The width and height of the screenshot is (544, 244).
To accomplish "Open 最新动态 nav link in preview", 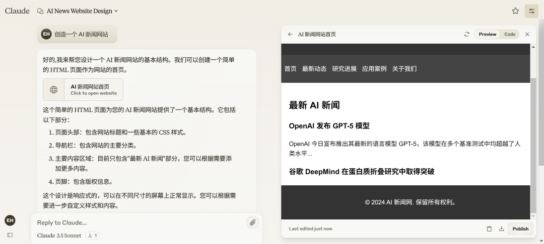I will click(314, 69).
